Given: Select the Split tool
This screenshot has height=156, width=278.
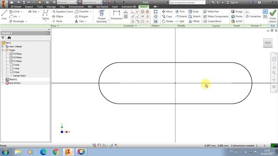Looking at the screenshot, I should pos(180,21).
